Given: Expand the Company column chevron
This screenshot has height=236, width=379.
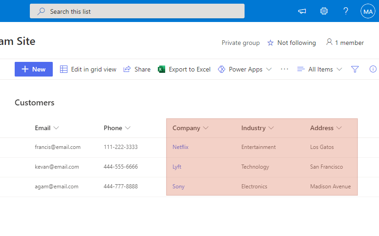Looking at the screenshot, I should tap(206, 128).
